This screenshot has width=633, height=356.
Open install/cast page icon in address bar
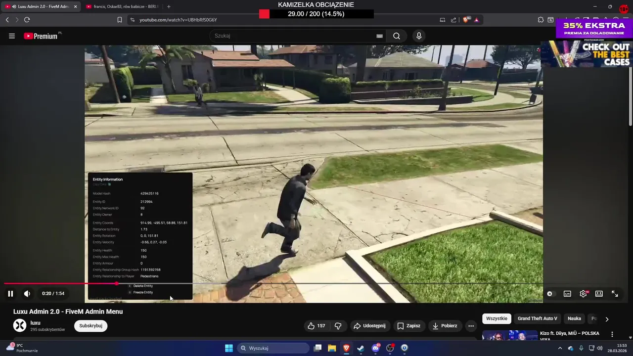pos(443,20)
